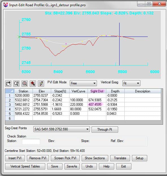Viewport: 167px width, 176px height.
Task: Choose the pencil draw tool
Action: 41,84
